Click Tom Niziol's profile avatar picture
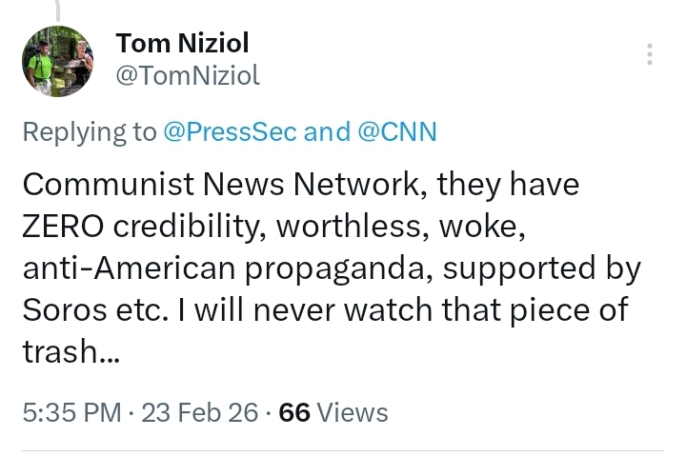The height and width of the screenshot is (457, 686). (x=58, y=60)
